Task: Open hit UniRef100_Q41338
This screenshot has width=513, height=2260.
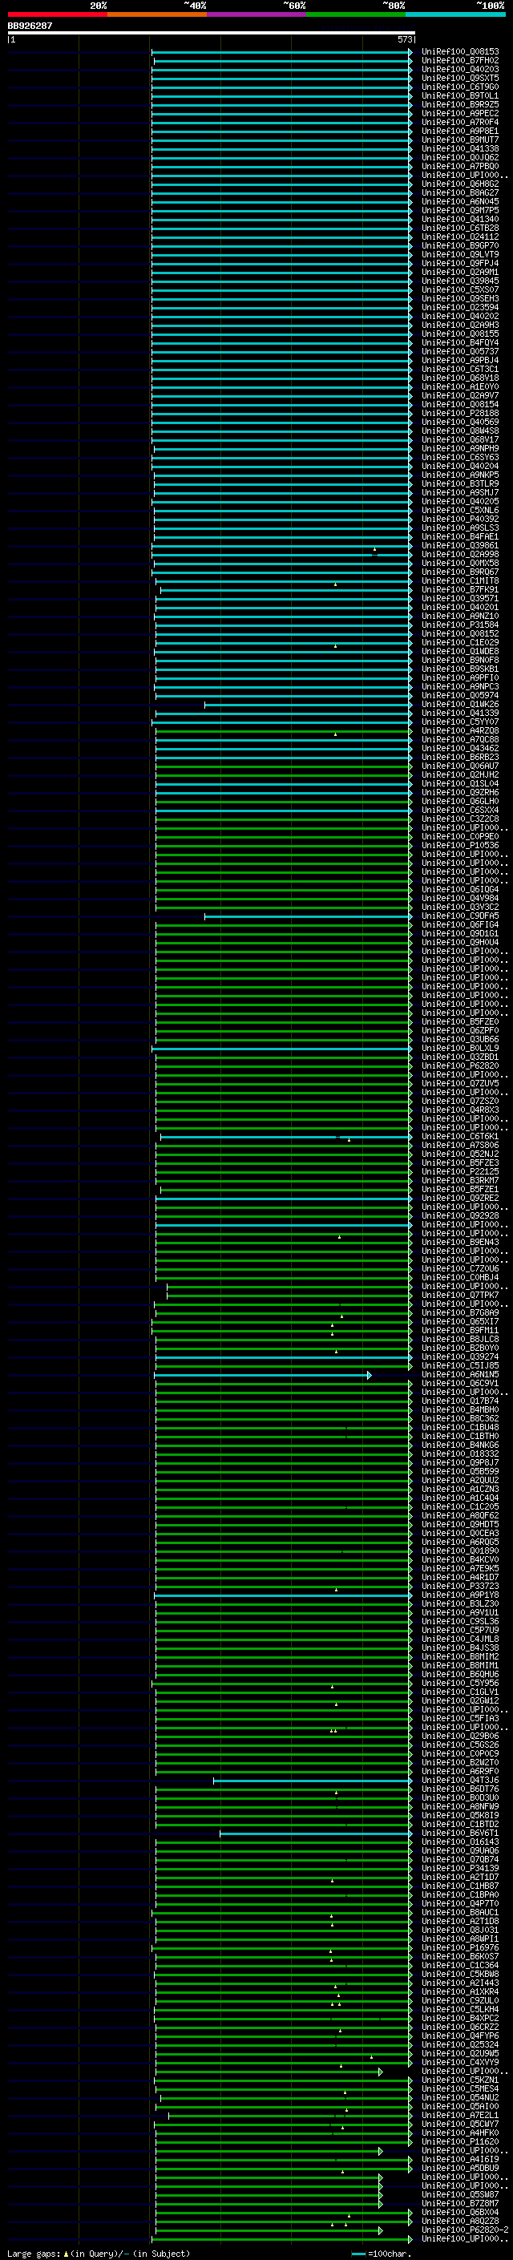Action: coord(460,148)
